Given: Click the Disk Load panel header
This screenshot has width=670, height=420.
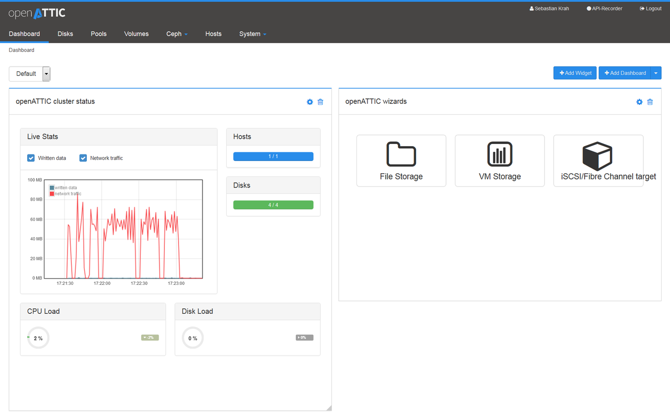Looking at the screenshot, I should click(248, 312).
